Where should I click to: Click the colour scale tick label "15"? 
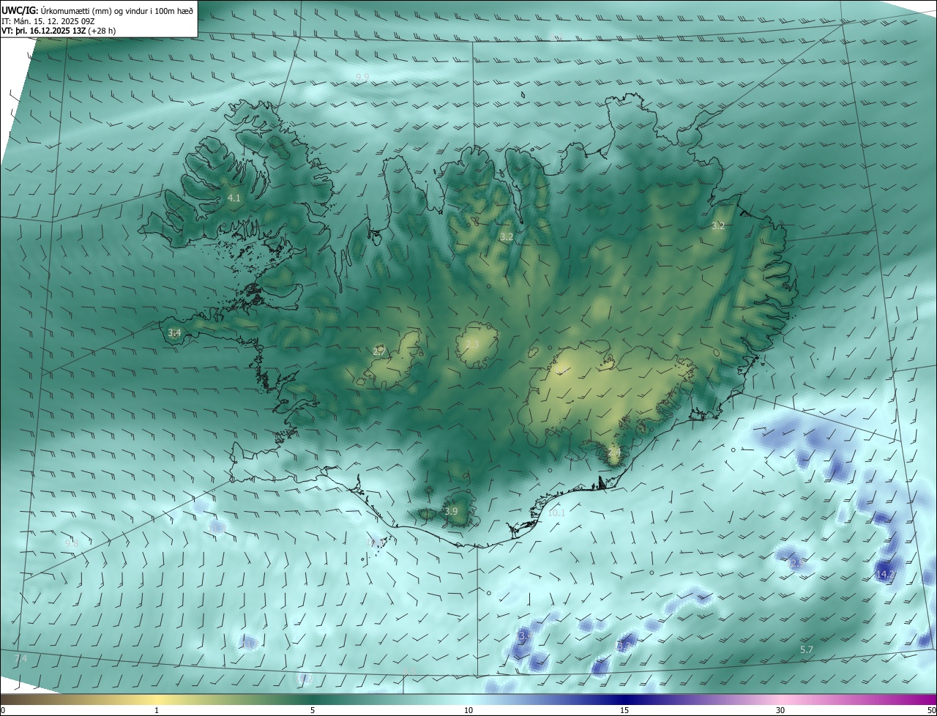pos(624,710)
